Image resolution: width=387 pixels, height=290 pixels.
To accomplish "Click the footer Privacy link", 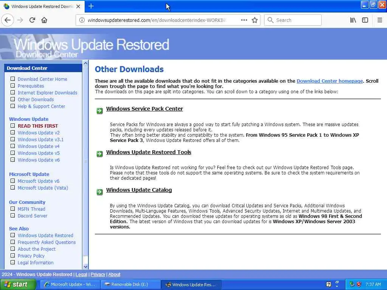I will [98, 274].
